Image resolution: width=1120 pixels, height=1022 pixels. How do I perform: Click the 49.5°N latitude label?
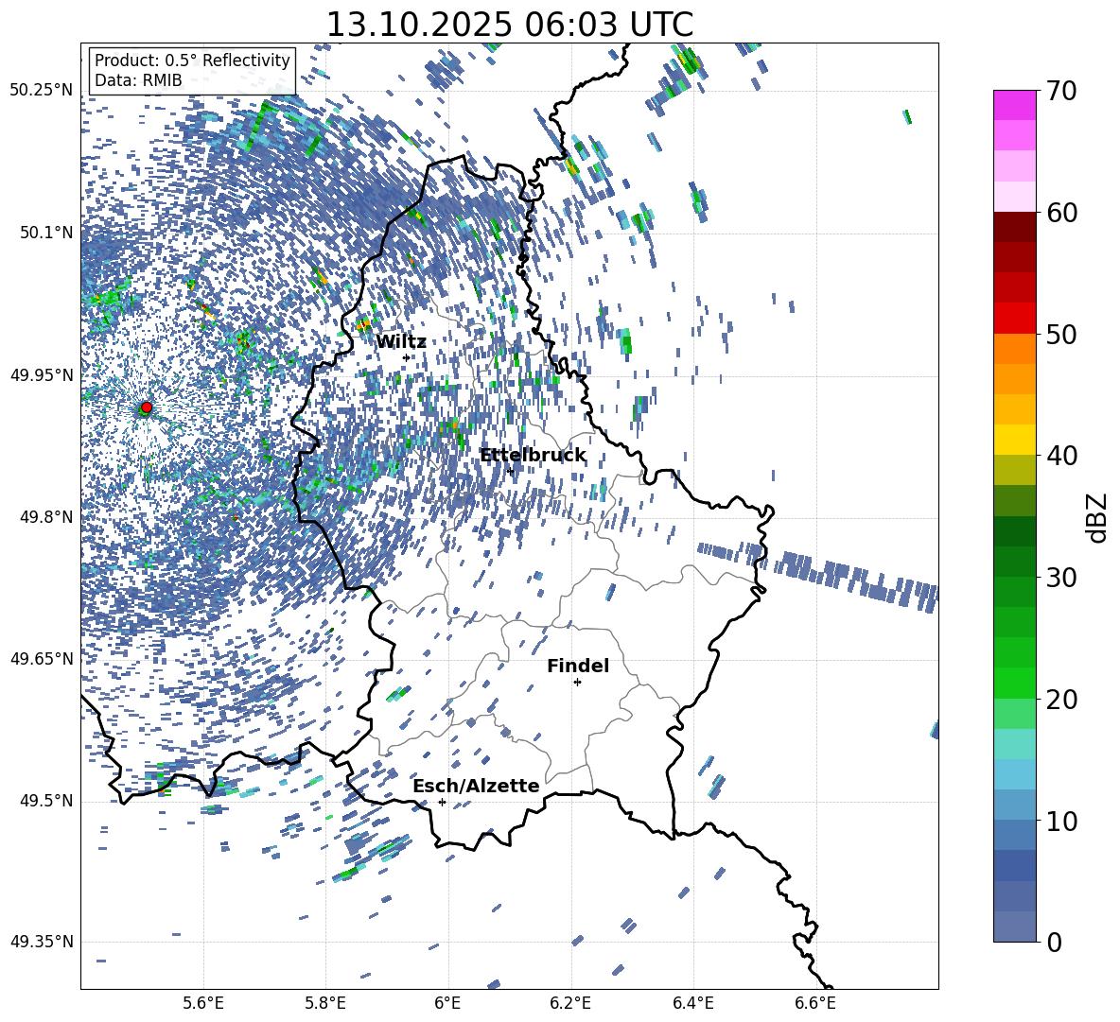pyautogui.click(x=45, y=801)
